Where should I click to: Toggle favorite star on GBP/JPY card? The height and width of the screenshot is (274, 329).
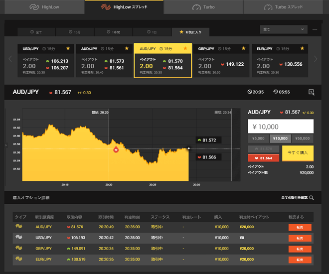pyautogui.click(x=243, y=48)
